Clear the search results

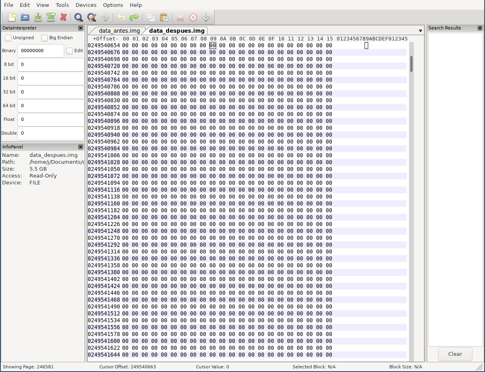455,354
